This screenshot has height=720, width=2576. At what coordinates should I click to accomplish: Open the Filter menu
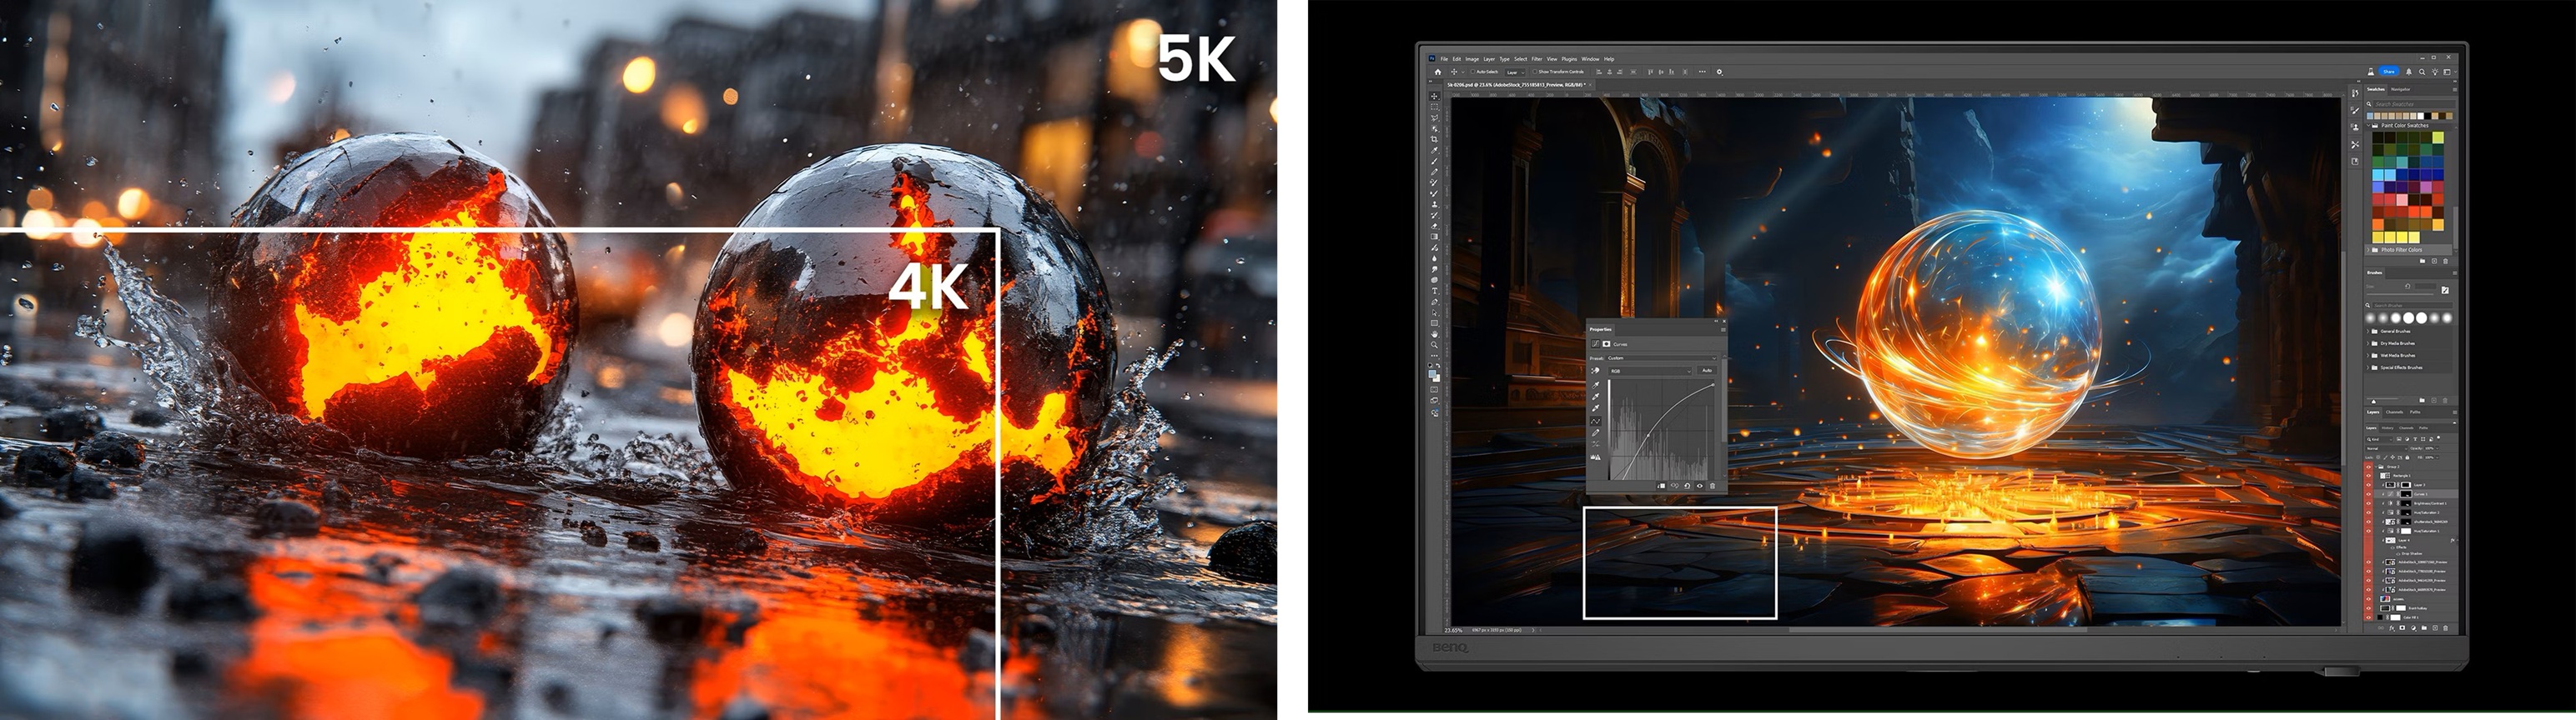coord(1537,60)
